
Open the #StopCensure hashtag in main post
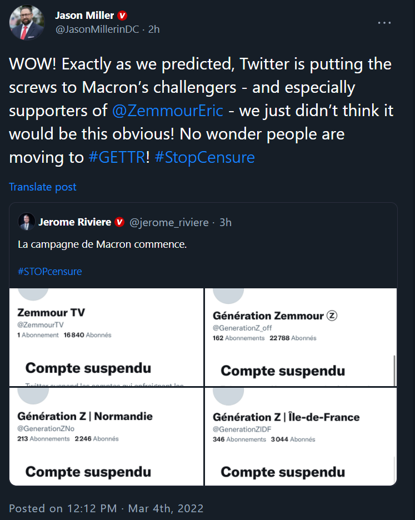point(204,157)
